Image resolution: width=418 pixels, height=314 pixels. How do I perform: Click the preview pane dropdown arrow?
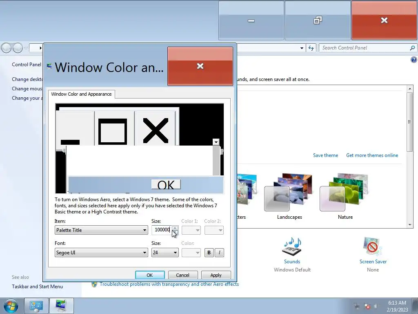coord(216,142)
